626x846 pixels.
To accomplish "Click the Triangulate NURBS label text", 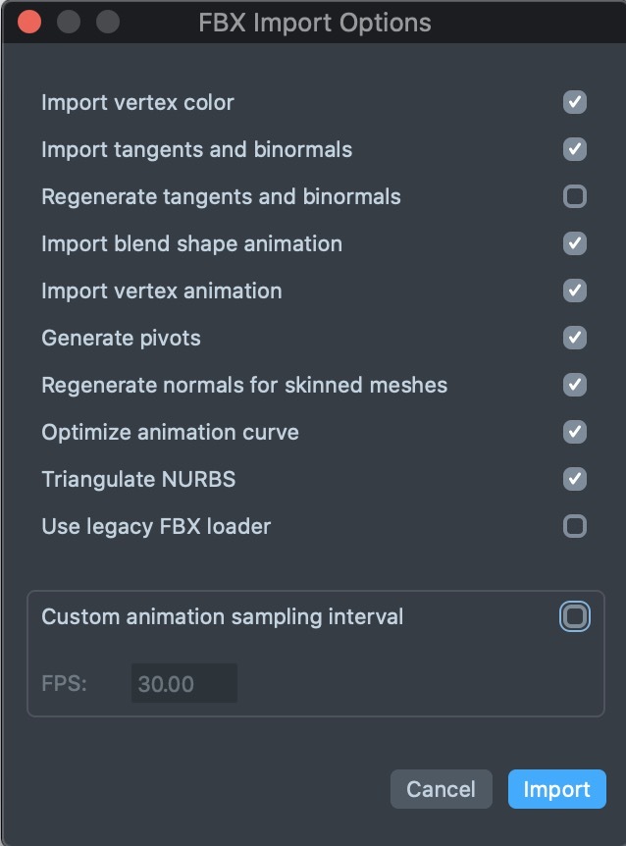I will click(138, 479).
